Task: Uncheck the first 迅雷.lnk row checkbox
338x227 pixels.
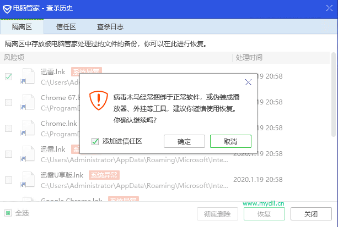Action: [x=9, y=76]
